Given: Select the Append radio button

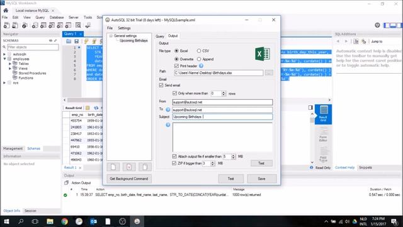Looking at the screenshot, I should coord(199,59).
